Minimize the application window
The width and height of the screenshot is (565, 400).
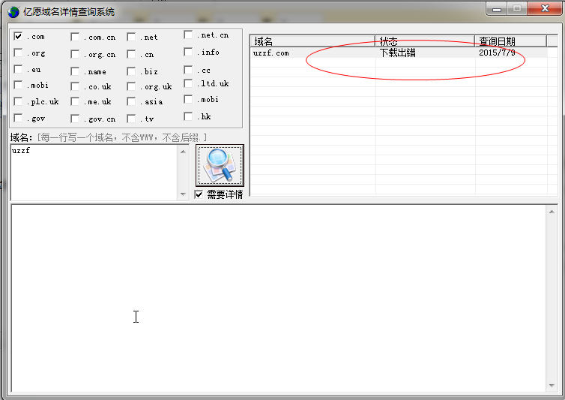[x=497, y=8]
